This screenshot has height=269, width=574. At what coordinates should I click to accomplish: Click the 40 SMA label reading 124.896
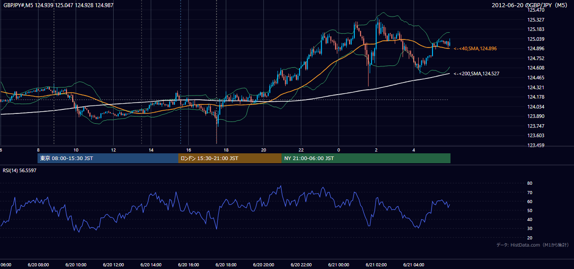pos(475,48)
